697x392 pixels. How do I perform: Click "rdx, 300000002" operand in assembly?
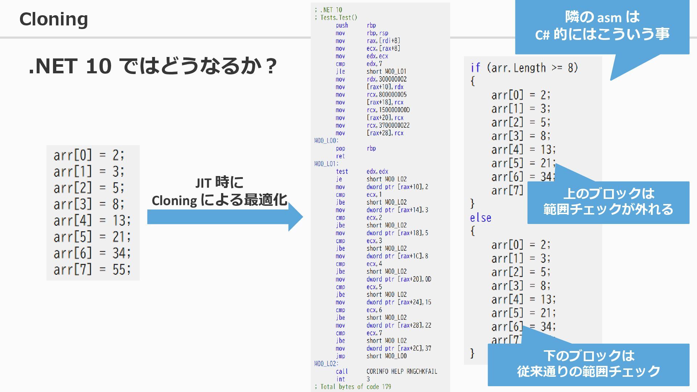point(386,79)
